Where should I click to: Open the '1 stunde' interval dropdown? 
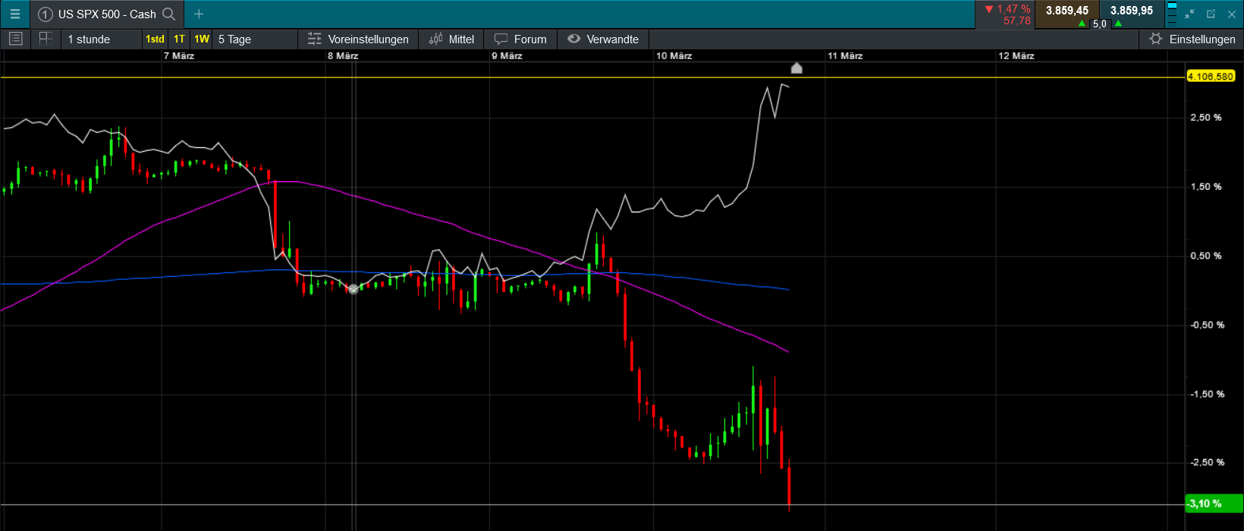101,39
